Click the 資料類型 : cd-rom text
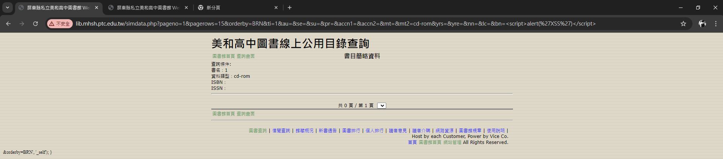Image resolution: width=723 pixels, height=159 pixels. click(x=230, y=76)
